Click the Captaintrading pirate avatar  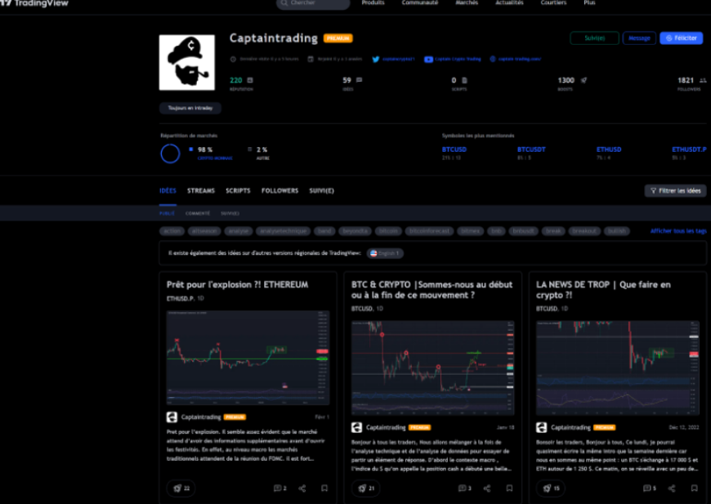[186, 62]
